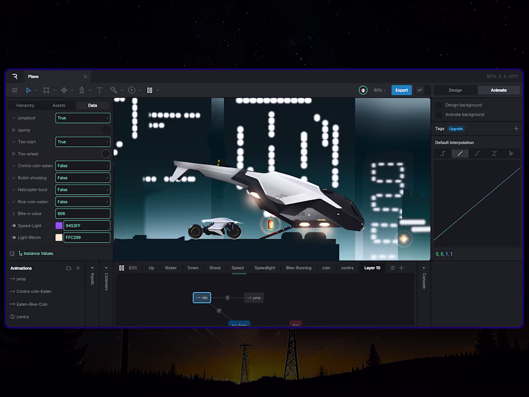Click the interpolation curve graph
529x397 pixels.
[477, 204]
